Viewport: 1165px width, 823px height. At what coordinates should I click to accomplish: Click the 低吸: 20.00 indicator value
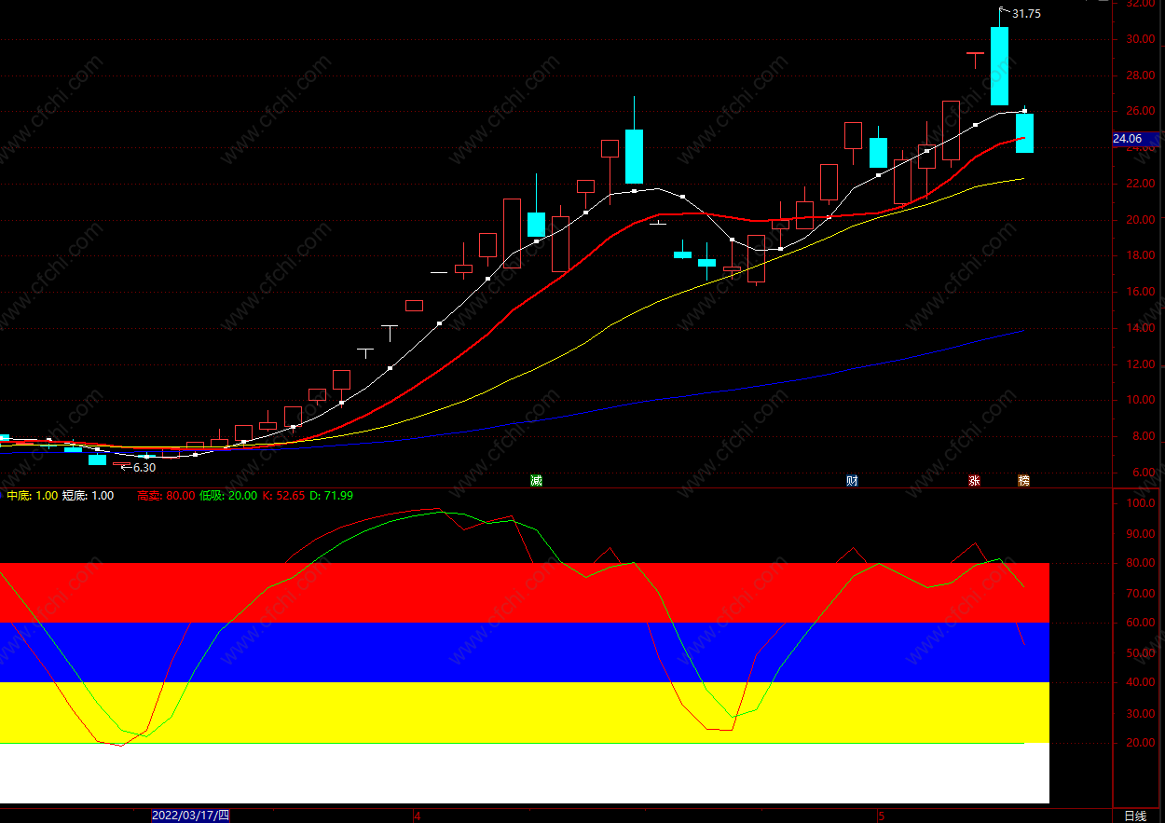point(228,496)
